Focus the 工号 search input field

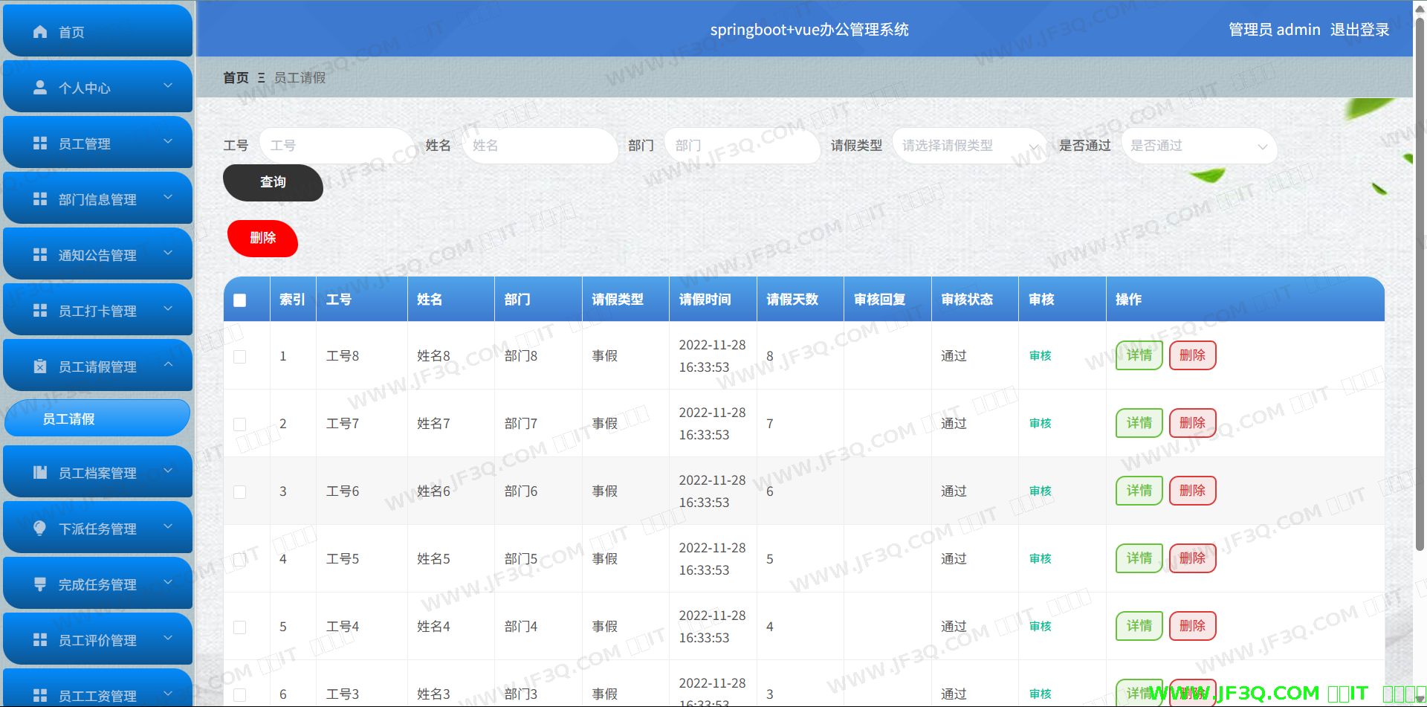[336, 146]
